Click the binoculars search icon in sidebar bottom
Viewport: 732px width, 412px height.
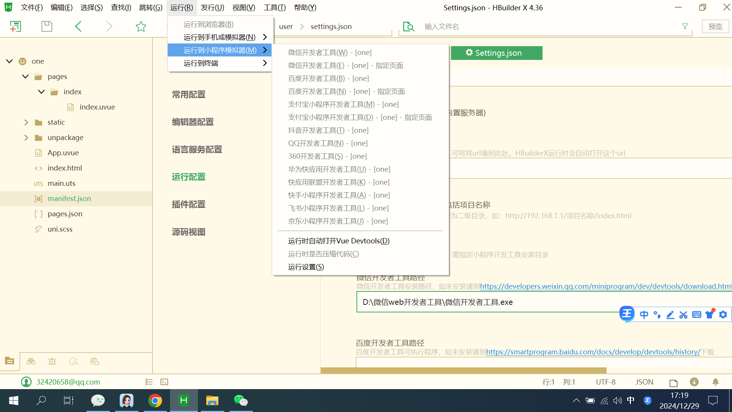pyautogui.click(x=31, y=361)
